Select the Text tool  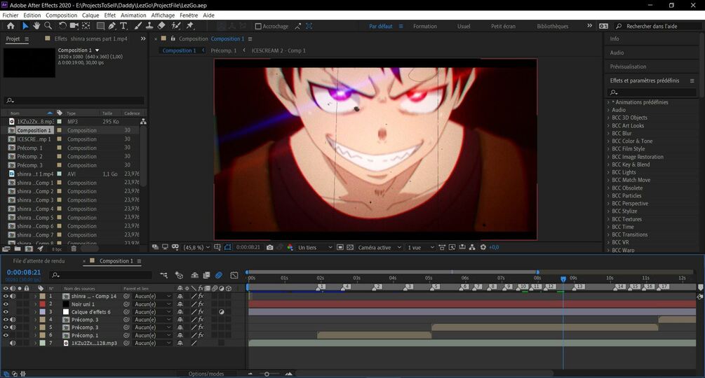pos(123,26)
